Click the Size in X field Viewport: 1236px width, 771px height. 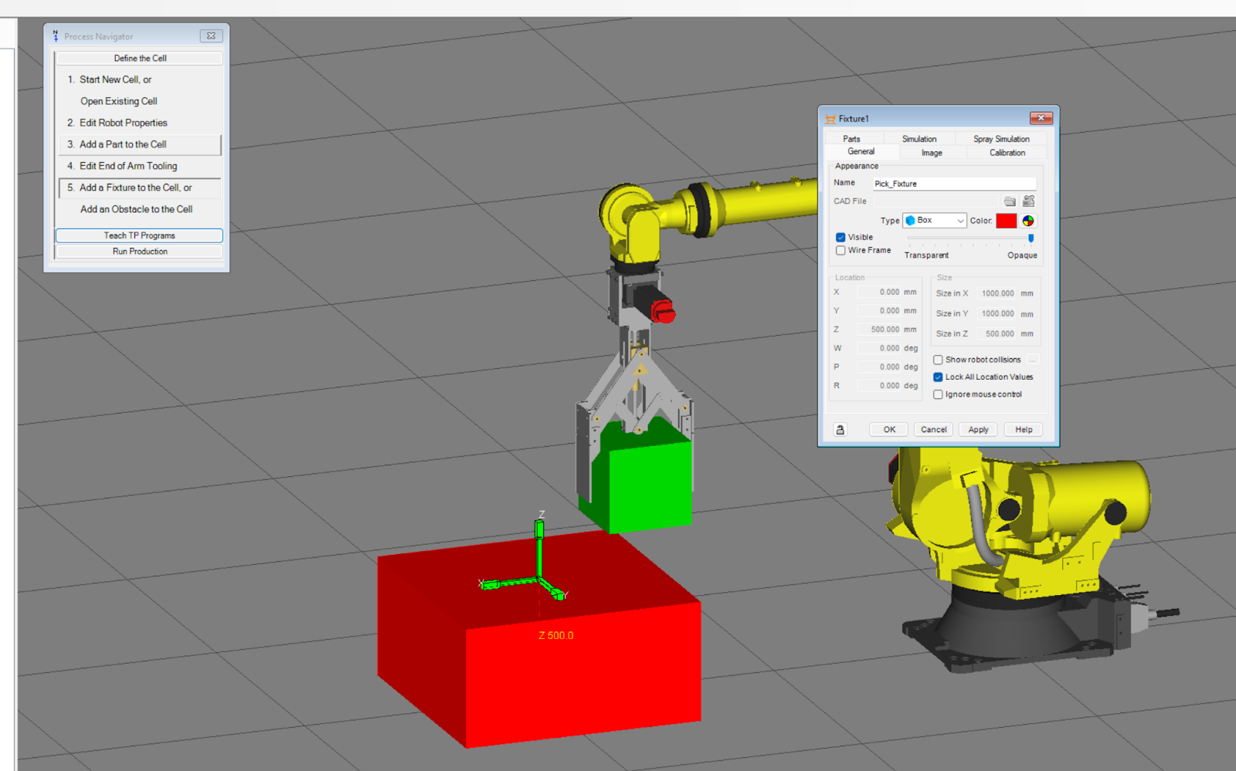[x=995, y=293]
